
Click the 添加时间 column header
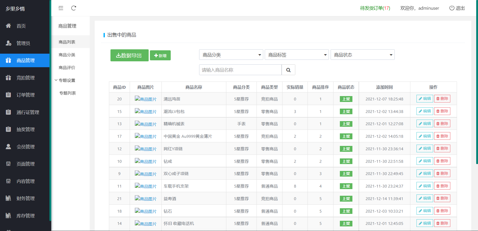pyautogui.click(x=384, y=87)
